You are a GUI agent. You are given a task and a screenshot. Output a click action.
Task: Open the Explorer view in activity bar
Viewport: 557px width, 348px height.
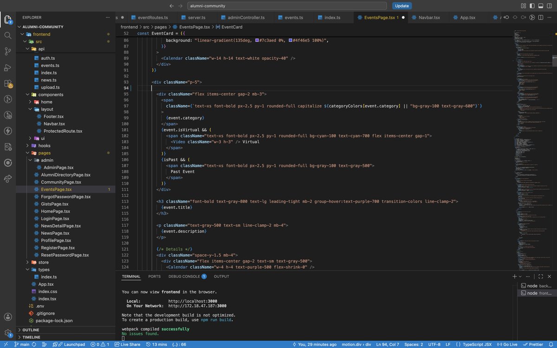pyautogui.click(x=8, y=19)
